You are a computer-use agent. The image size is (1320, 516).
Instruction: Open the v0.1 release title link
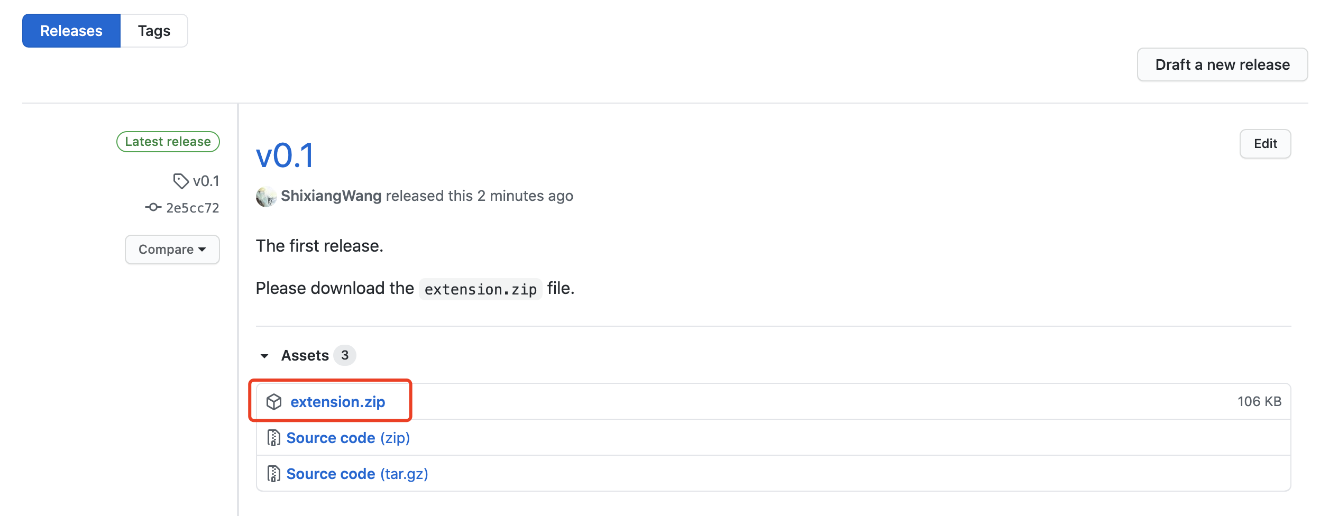285,155
